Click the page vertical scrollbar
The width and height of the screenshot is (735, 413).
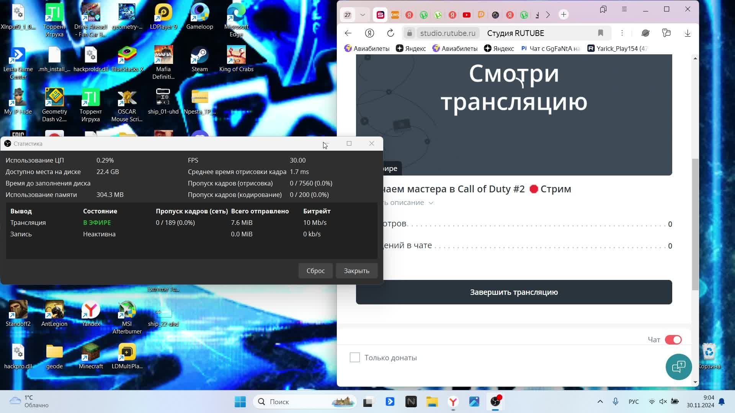695,224
